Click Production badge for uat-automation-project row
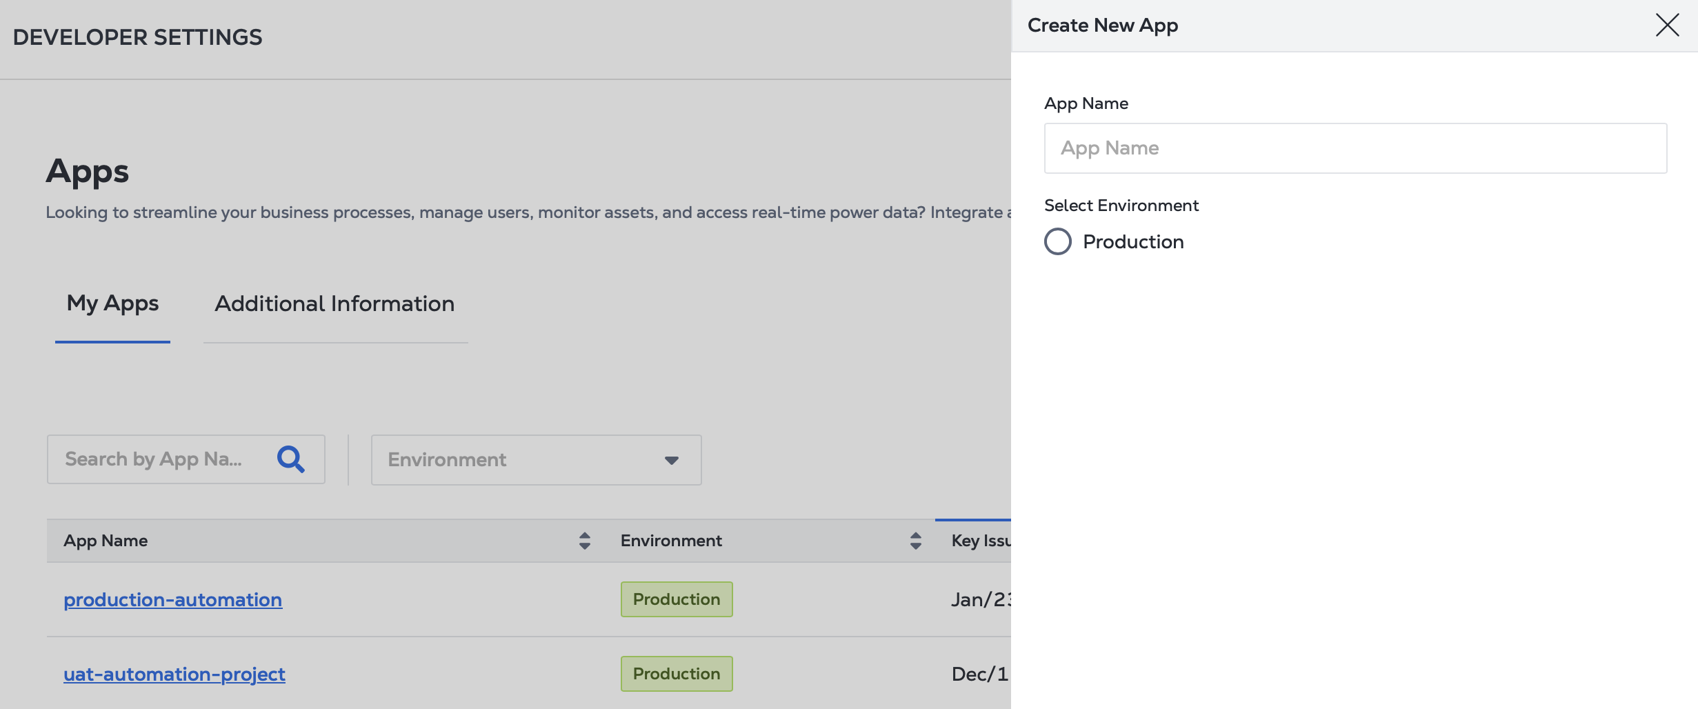The width and height of the screenshot is (1698, 709). click(676, 674)
